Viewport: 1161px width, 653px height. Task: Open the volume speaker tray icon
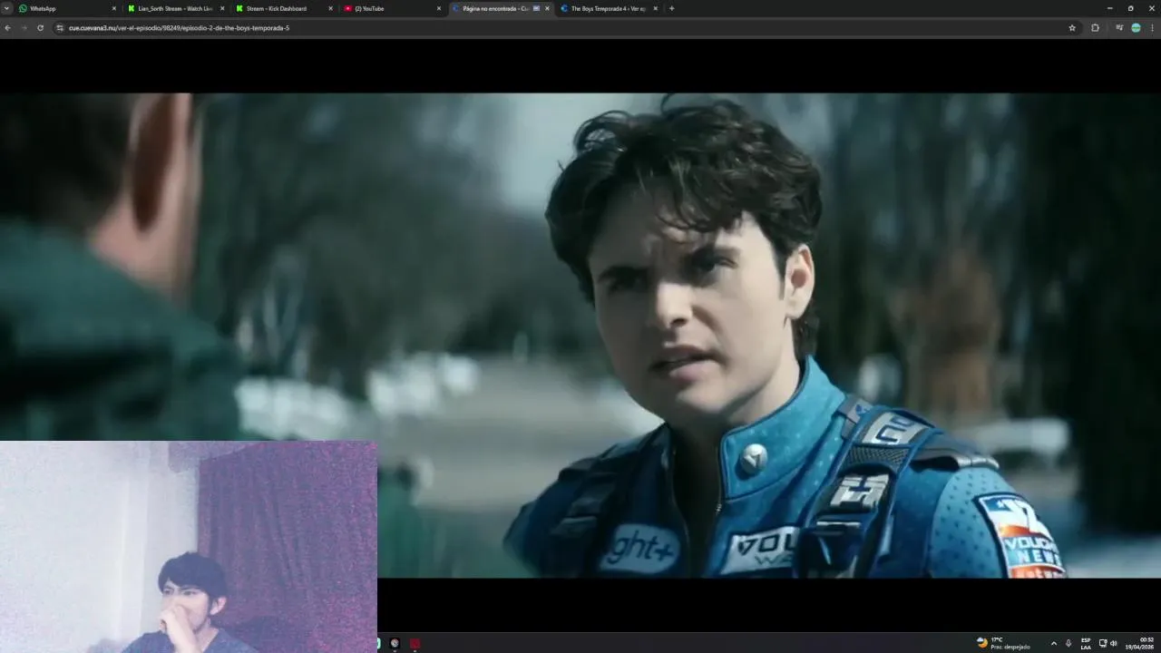tap(1114, 643)
